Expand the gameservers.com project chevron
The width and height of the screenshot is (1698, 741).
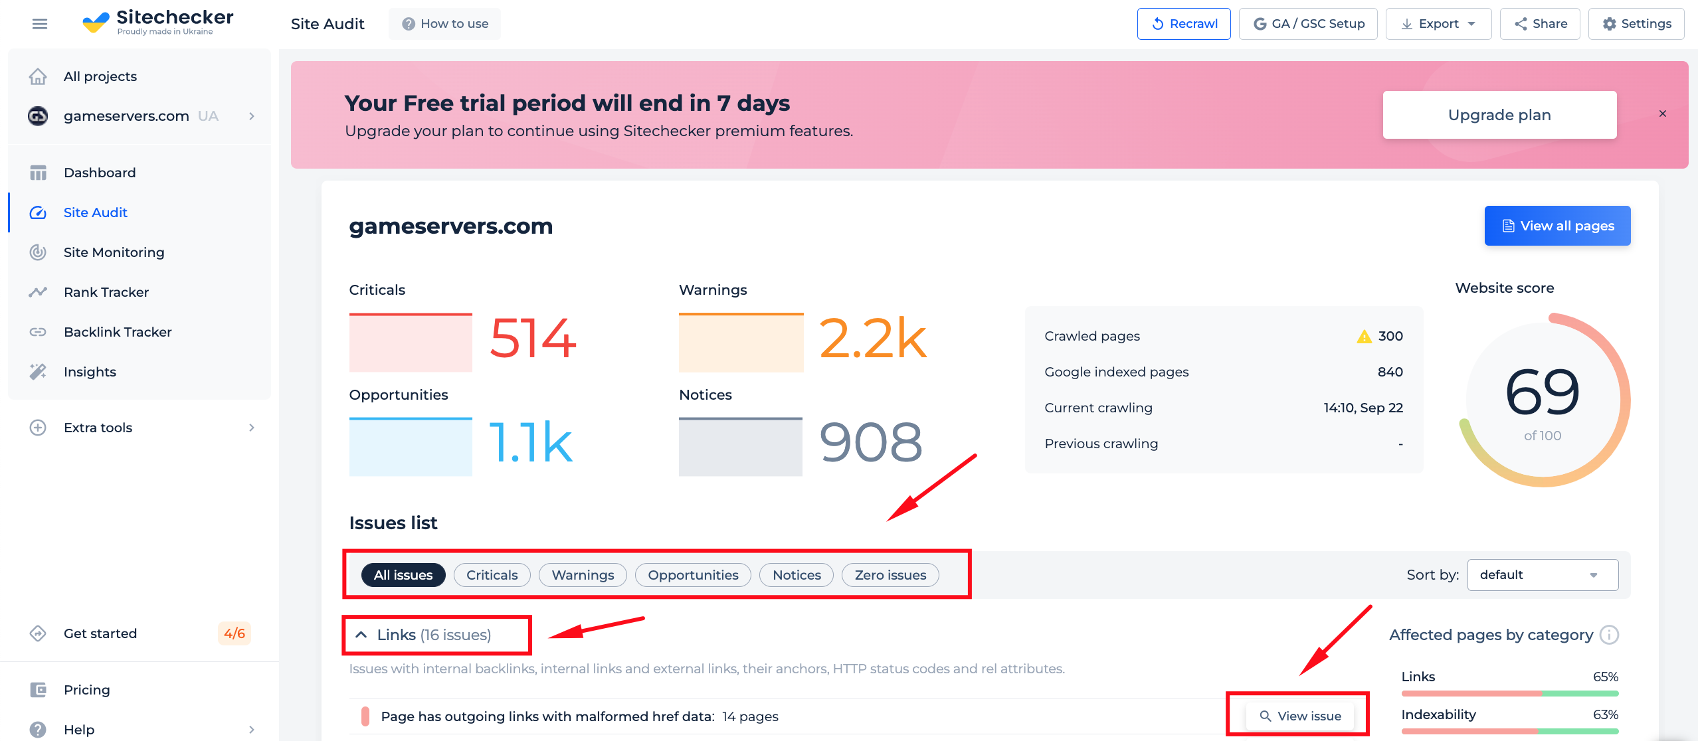coord(252,116)
